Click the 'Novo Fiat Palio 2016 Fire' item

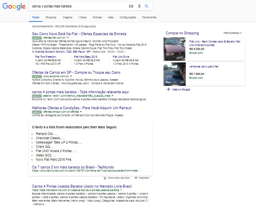54,159
